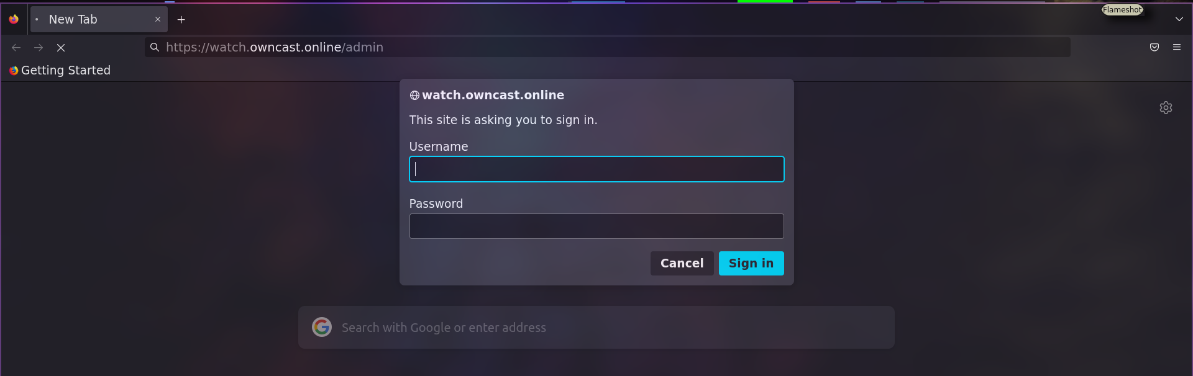Click the Flameshot tray icon
The image size is (1193, 376).
[x=1122, y=9]
